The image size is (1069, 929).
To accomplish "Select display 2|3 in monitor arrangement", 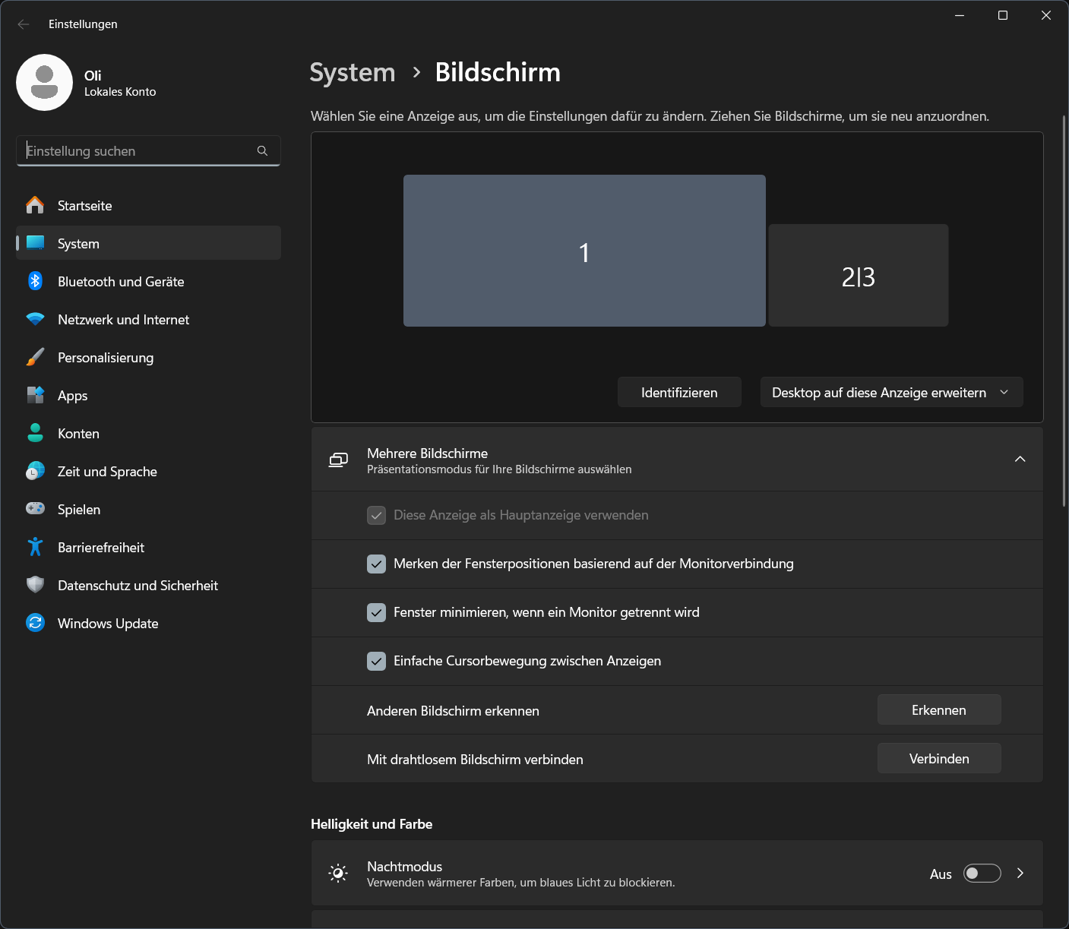I will (x=859, y=275).
